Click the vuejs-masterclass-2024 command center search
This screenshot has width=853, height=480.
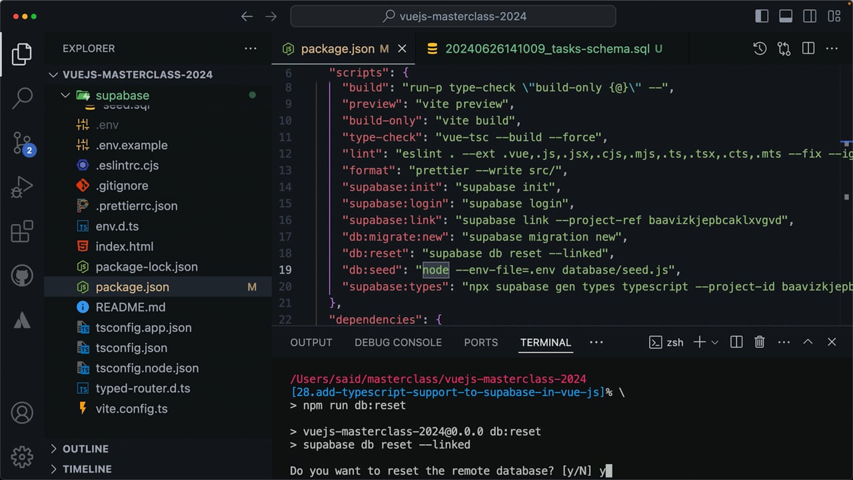pyautogui.click(x=453, y=17)
